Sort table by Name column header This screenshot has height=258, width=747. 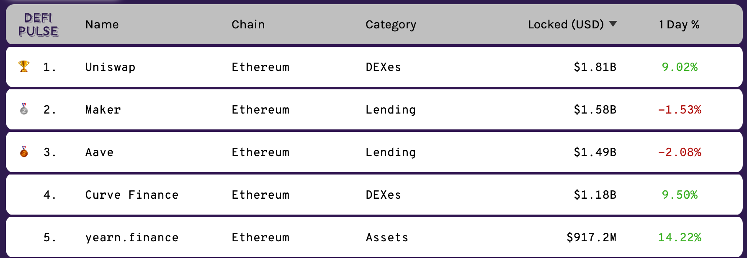[x=102, y=25]
